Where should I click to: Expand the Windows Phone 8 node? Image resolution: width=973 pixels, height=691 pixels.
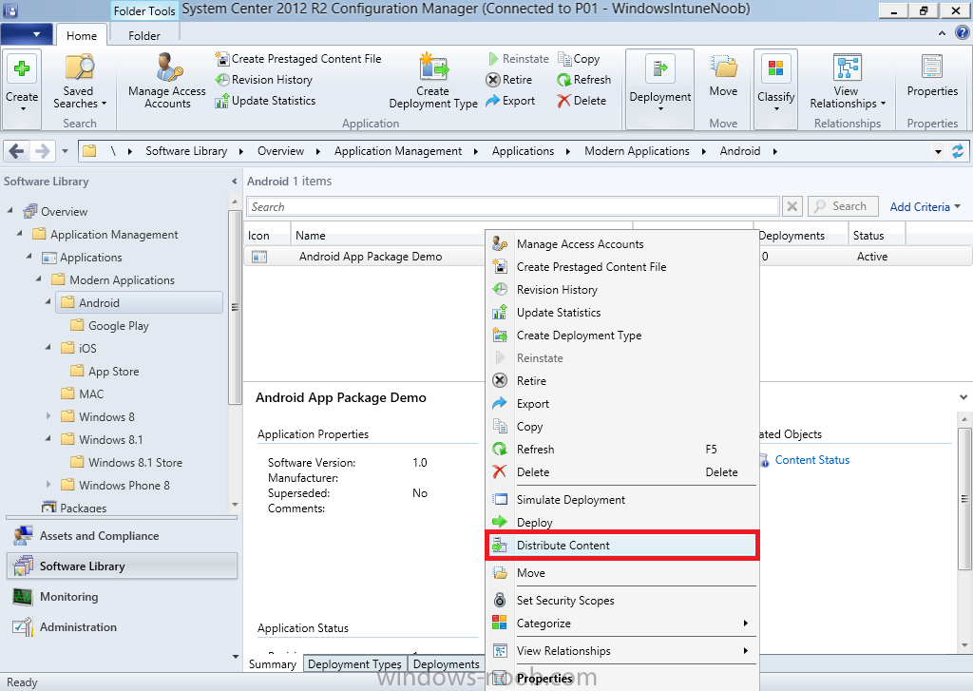point(48,484)
